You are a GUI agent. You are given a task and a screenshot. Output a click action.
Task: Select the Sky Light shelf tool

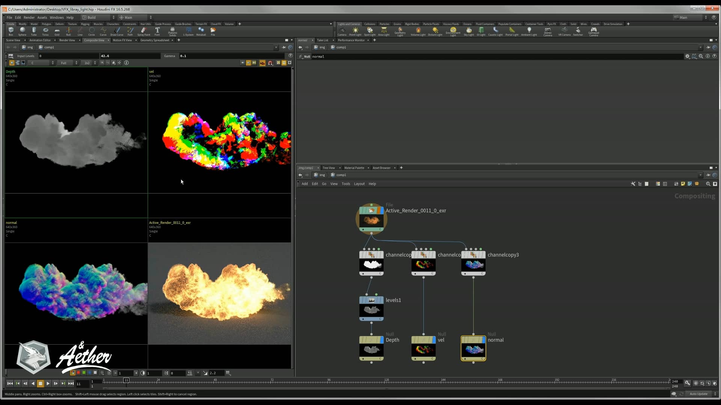(469, 31)
